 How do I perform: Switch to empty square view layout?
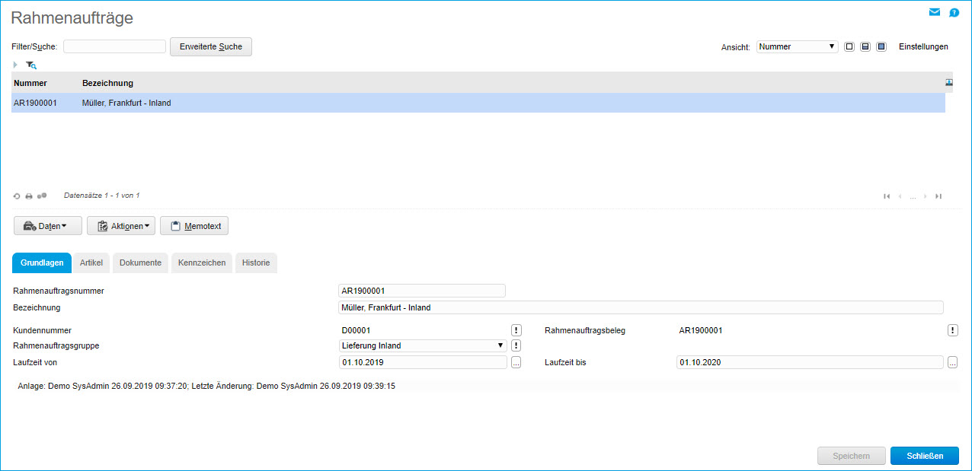849,46
